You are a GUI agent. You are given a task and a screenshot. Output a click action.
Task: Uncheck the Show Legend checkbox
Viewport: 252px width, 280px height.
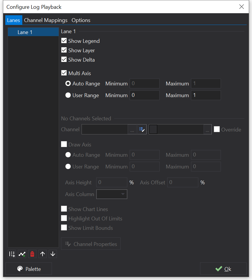click(64, 41)
